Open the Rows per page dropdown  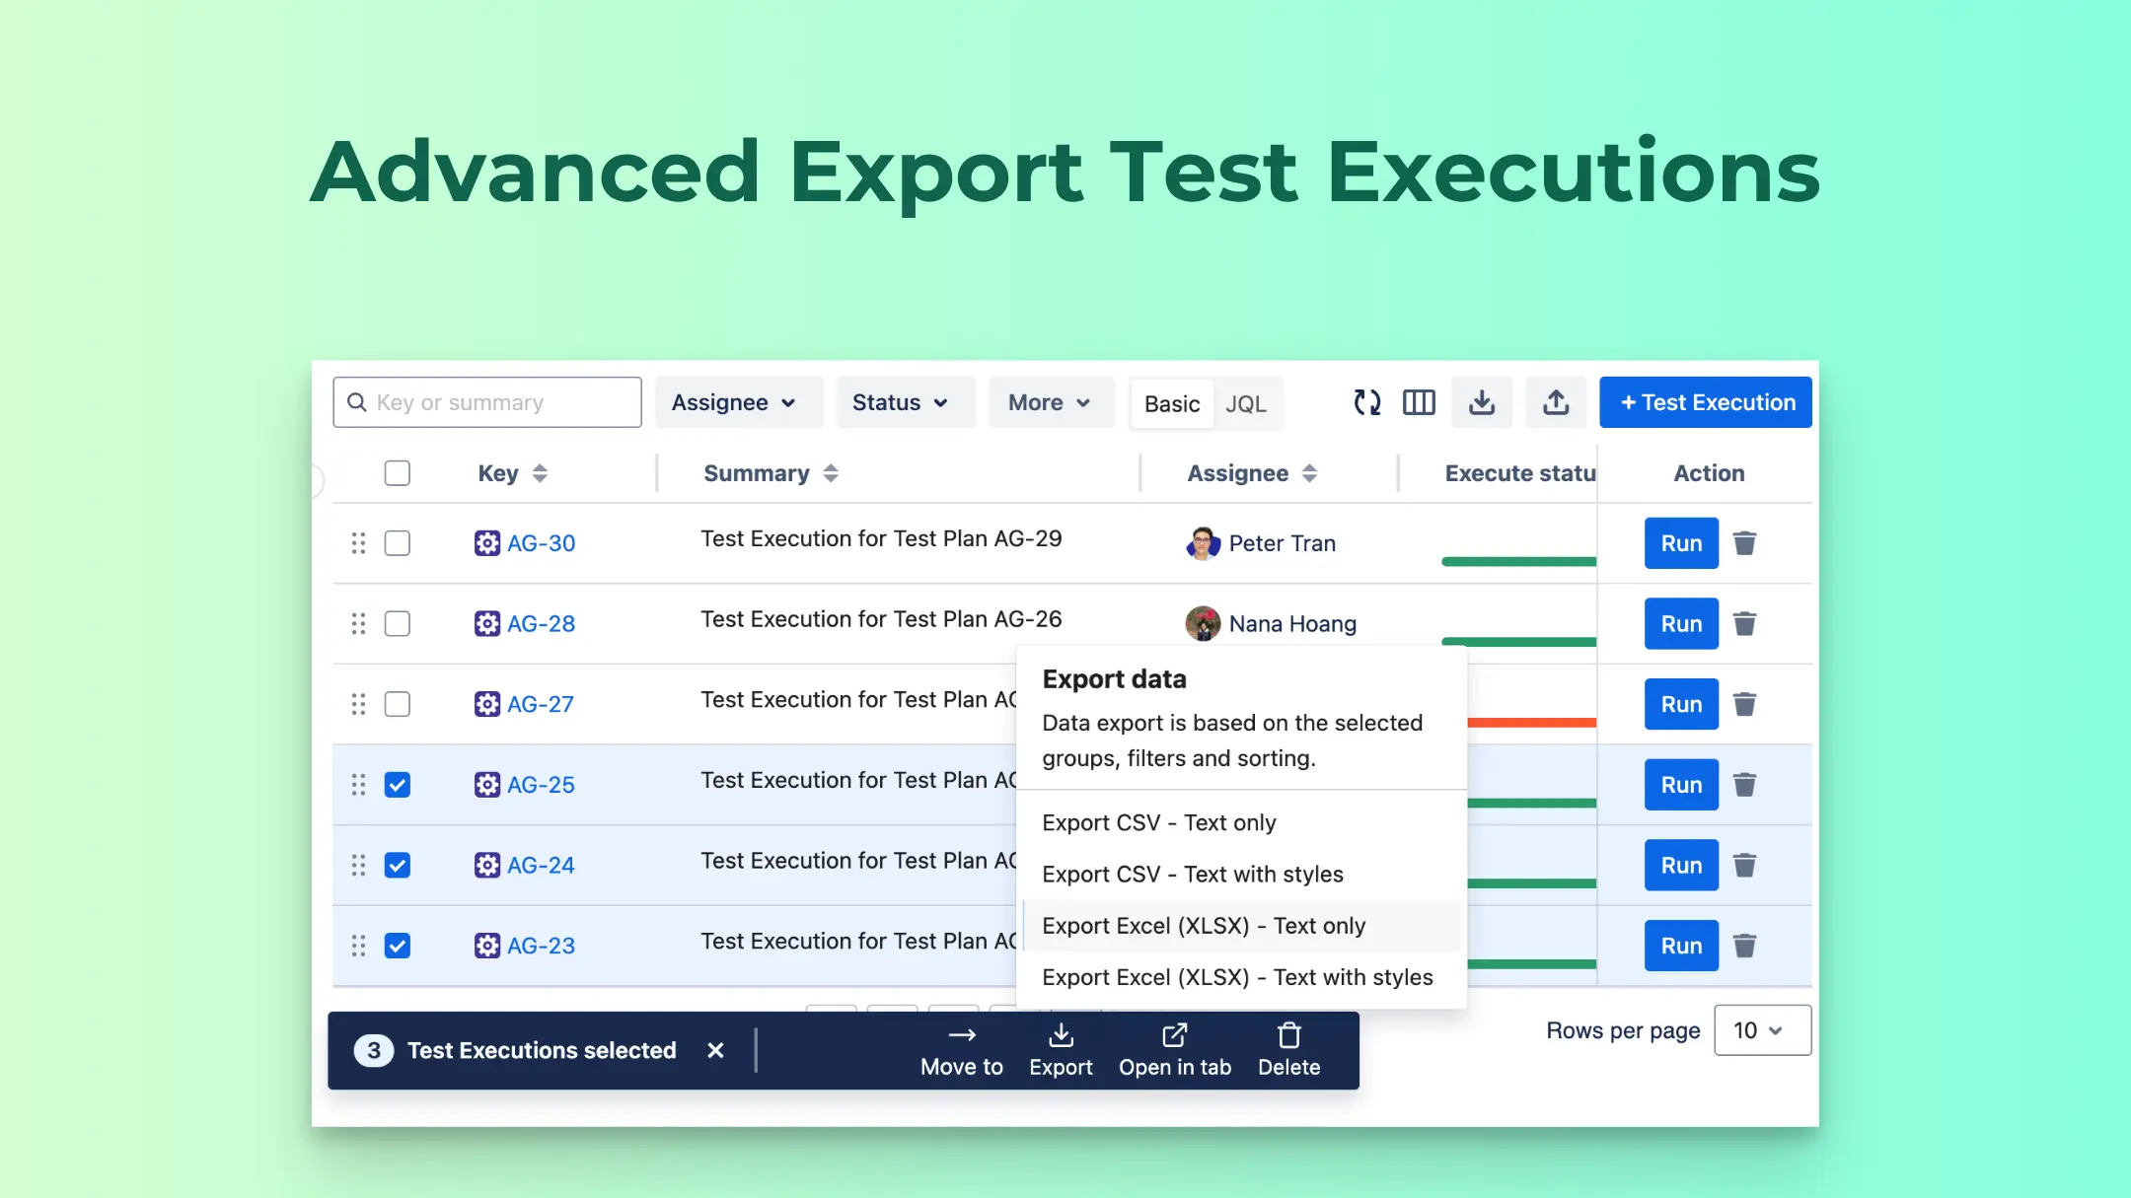coord(1762,1030)
